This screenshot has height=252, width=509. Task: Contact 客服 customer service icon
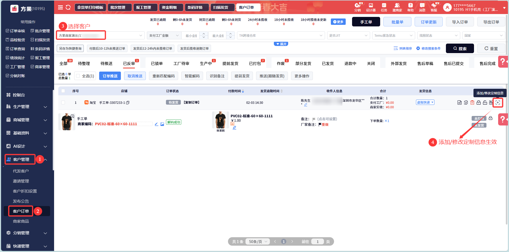tap(434, 7)
